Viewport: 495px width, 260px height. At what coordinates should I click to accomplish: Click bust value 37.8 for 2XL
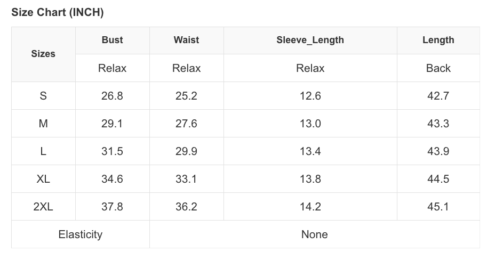pyautogui.click(x=112, y=207)
